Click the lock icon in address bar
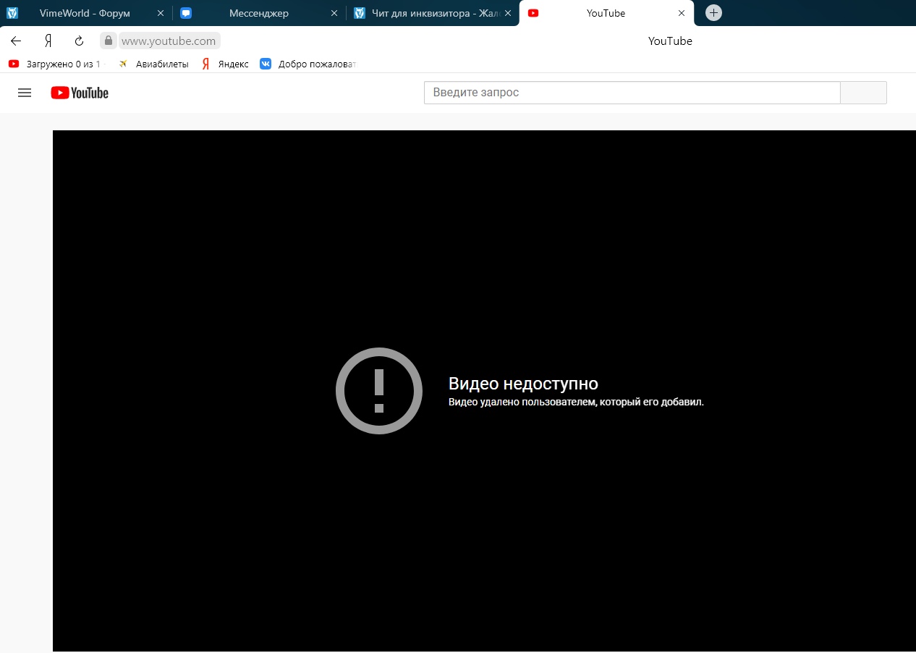The height and width of the screenshot is (653, 916). [109, 41]
